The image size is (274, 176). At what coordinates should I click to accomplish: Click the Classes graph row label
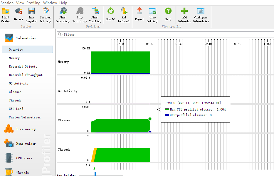64,120
